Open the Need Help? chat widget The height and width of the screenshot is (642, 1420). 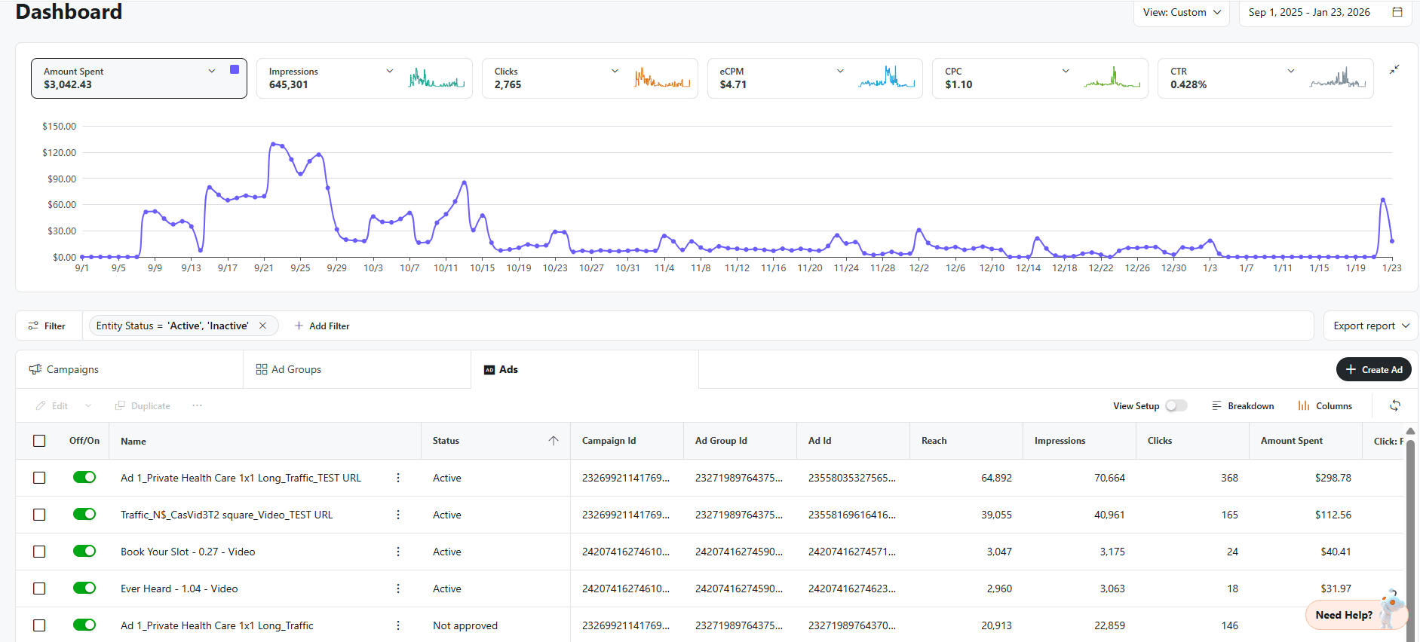point(1355,613)
